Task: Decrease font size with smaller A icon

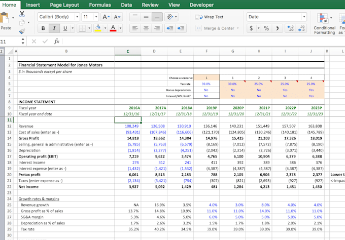Action: tap(117, 17)
